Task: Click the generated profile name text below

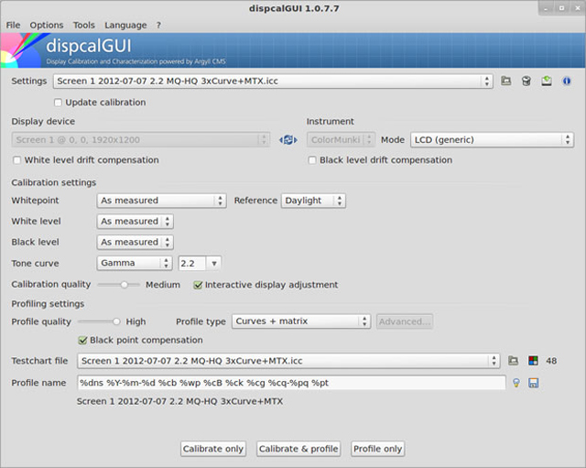Action: pos(179,401)
